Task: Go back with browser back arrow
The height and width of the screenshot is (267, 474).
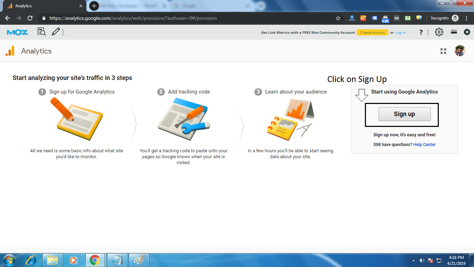Action: point(8,18)
